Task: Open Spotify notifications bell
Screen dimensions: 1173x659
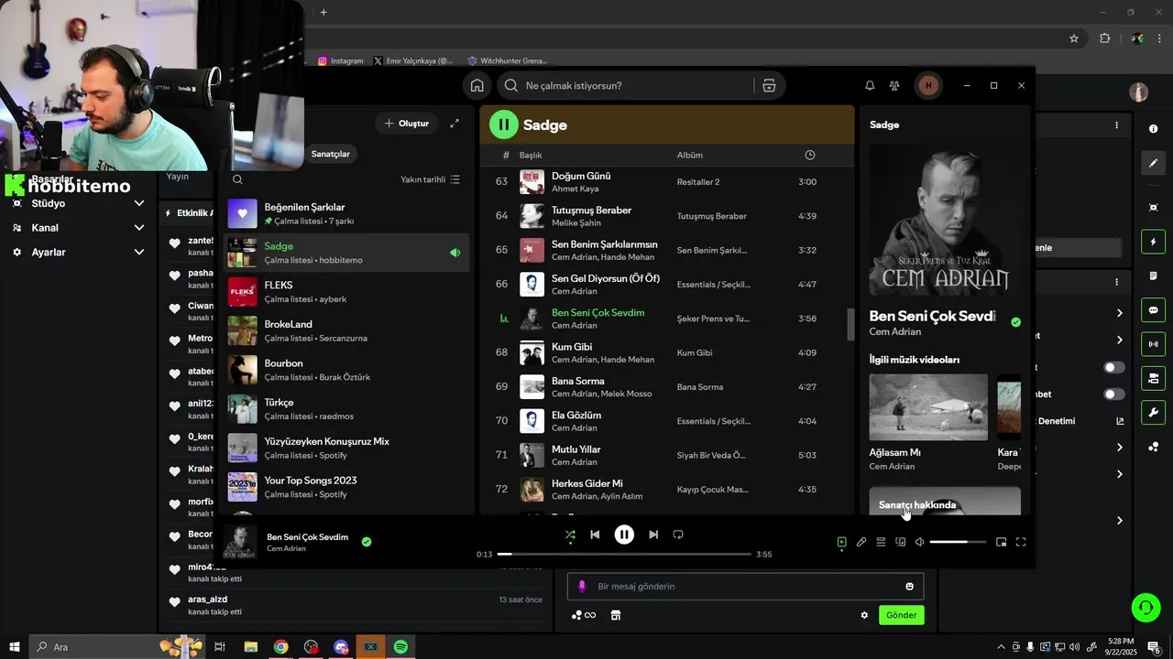Action: click(870, 85)
